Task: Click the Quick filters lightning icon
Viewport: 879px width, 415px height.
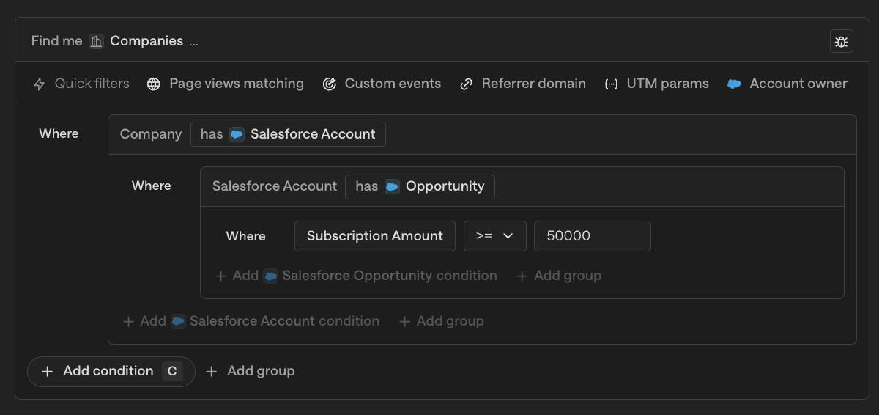Action: point(40,84)
